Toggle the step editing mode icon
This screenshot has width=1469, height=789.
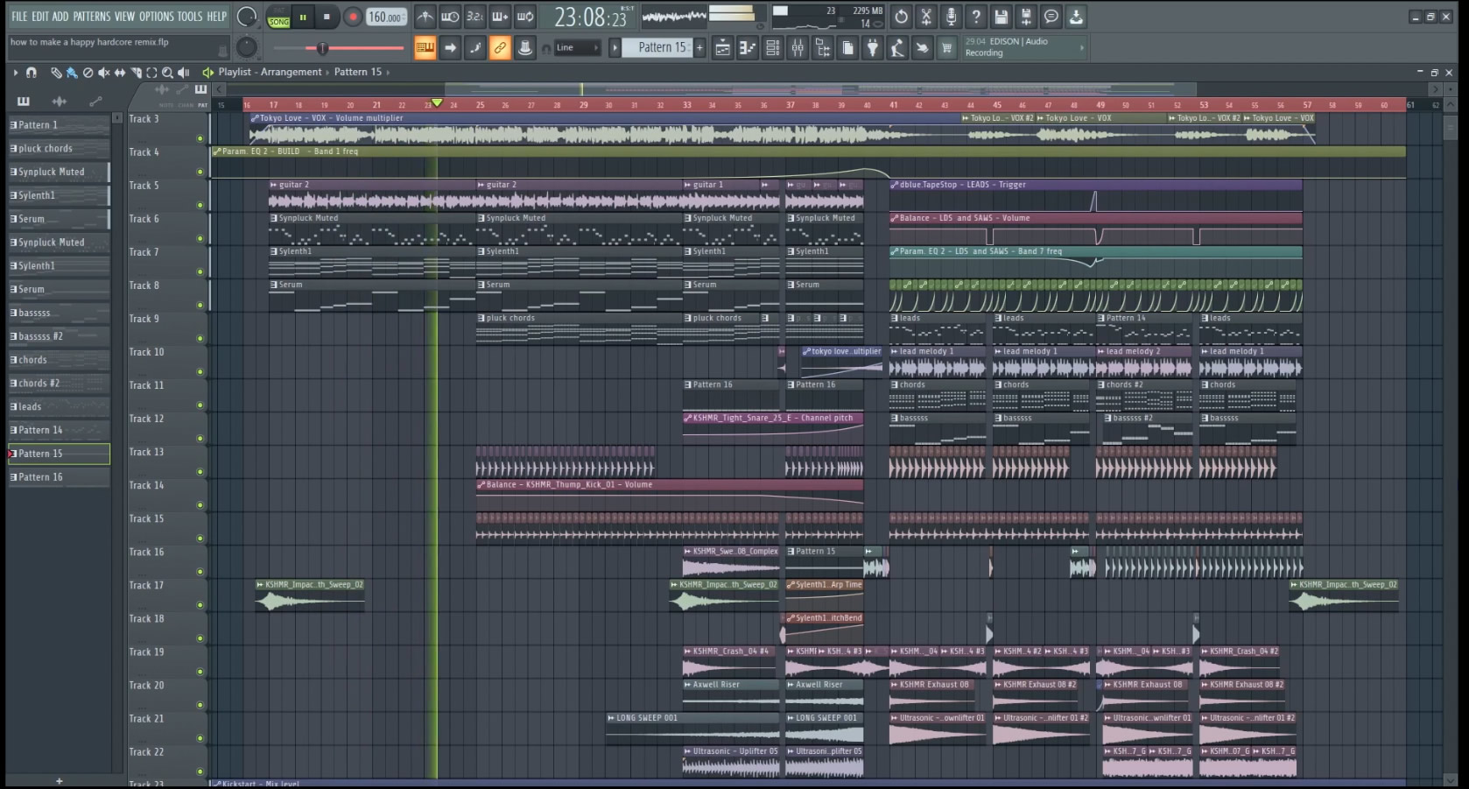coord(475,48)
